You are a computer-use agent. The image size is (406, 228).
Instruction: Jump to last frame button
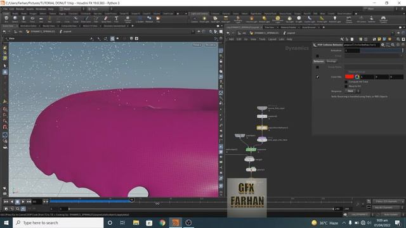pos(29,201)
